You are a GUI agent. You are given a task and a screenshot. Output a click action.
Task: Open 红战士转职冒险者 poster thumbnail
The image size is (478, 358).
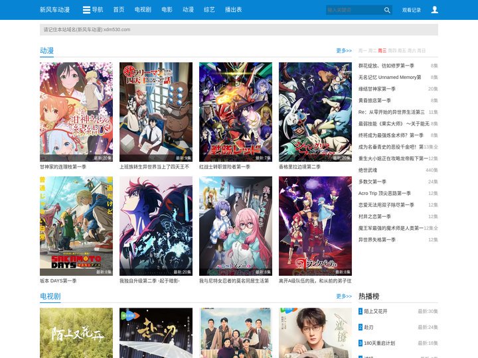[x=236, y=112]
